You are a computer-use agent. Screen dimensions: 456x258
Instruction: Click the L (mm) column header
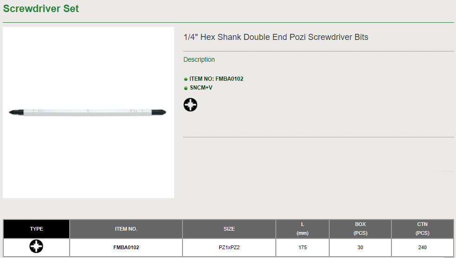(302, 229)
